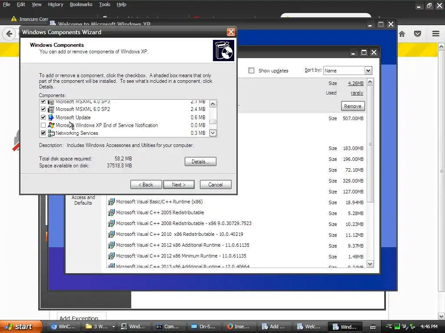The width and height of the screenshot is (445, 333).
Task: Click the Next > button in wizard
Action: 179,185
